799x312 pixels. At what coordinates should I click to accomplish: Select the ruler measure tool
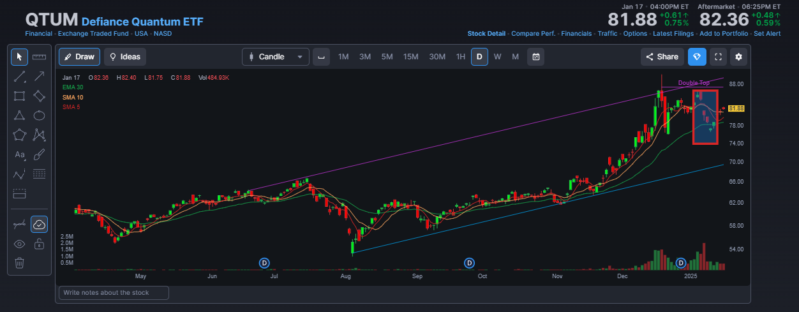pos(39,57)
